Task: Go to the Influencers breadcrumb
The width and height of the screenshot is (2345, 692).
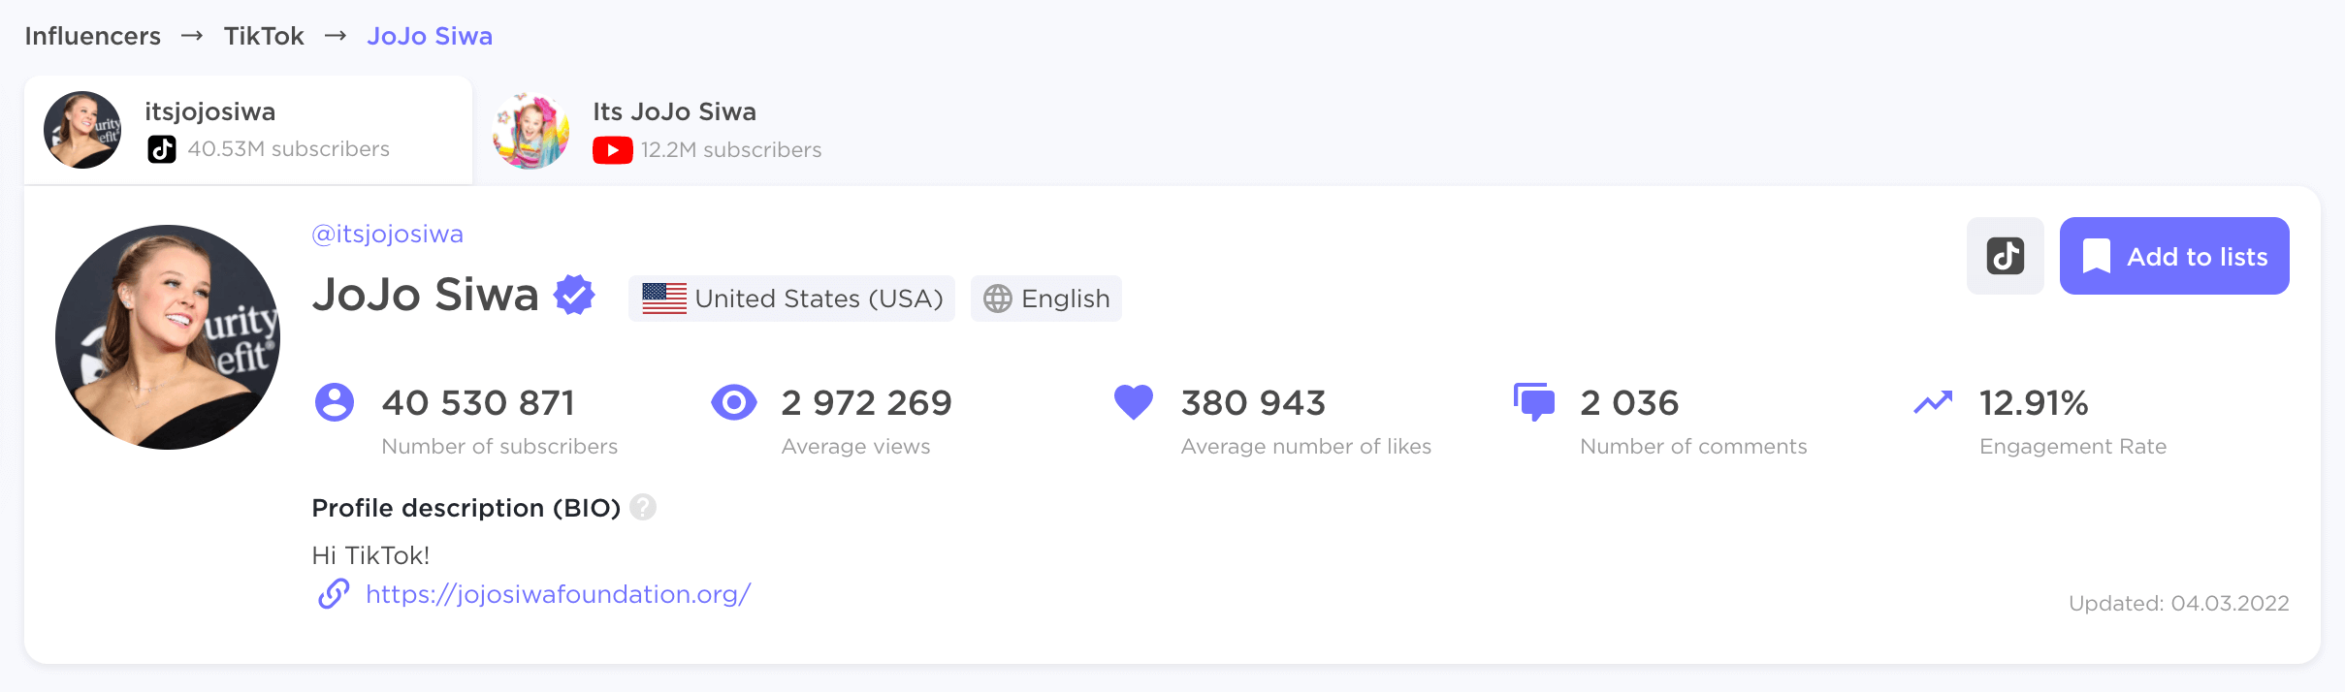Action: 93,36
